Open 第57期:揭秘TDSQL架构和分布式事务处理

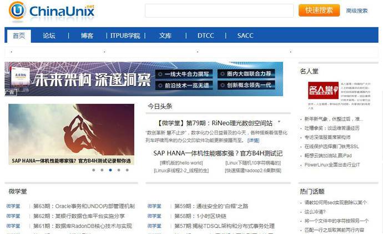tap(224, 226)
